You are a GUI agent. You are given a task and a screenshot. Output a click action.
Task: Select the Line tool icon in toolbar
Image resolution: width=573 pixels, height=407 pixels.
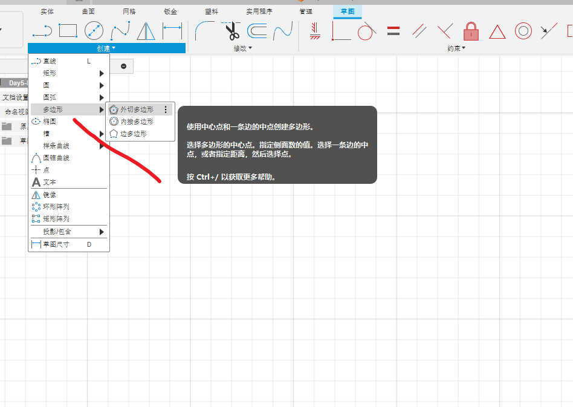41,30
